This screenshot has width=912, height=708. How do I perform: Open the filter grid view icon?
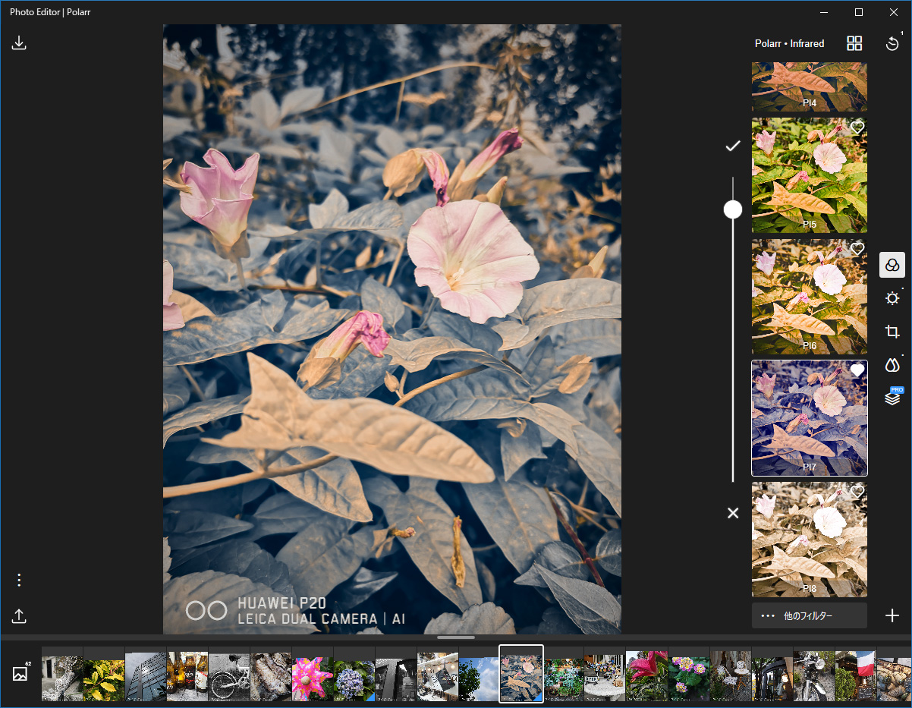pyautogui.click(x=854, y=43)
